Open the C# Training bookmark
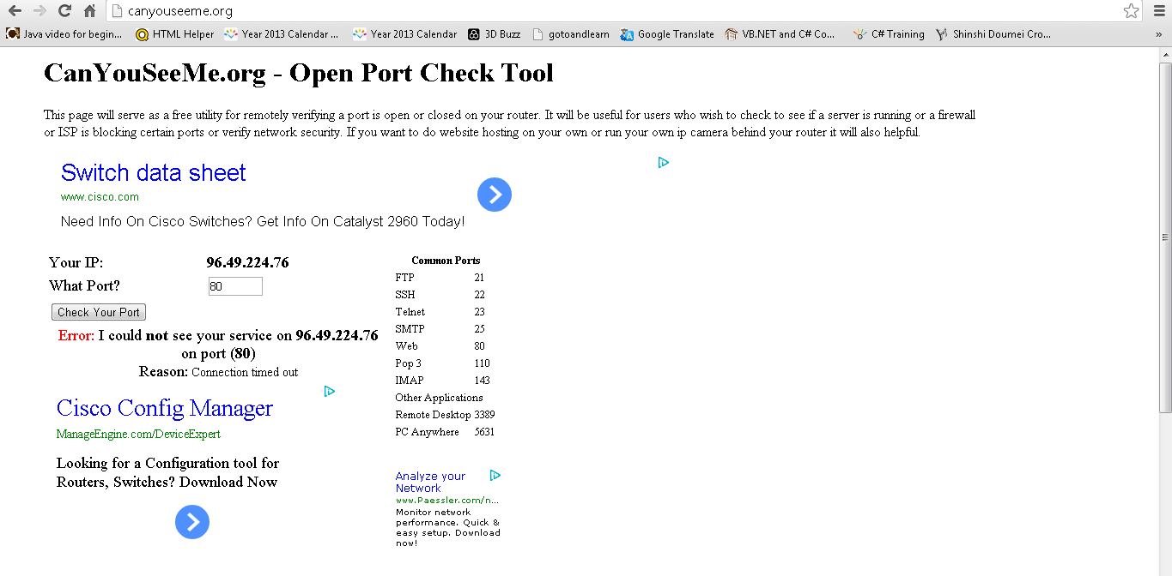This screenshot has height=576, width=1172. click(x=890, y=34)
